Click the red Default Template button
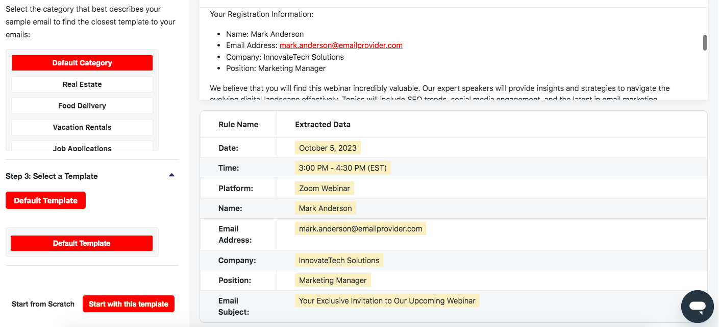 coord(45,200)
